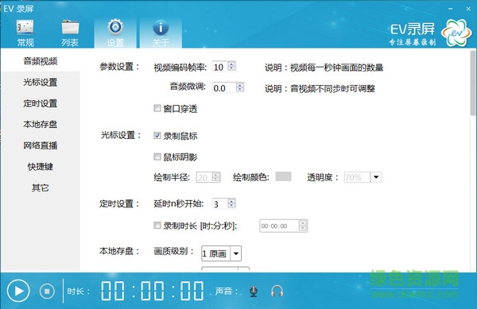Enable the 鼠标阴影 checkbox
477x309 pixels.
point(157,156)
